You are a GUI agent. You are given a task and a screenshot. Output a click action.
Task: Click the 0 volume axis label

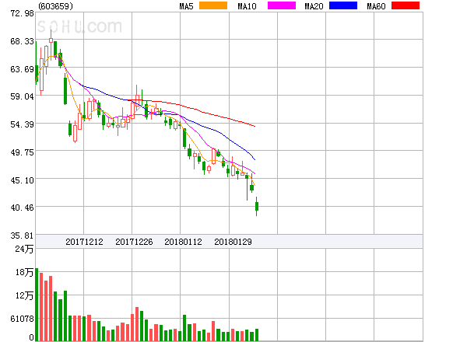(x=31, y=337)
